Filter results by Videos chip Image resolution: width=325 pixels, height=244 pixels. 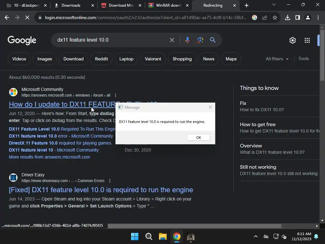click(x=19, y=59)
